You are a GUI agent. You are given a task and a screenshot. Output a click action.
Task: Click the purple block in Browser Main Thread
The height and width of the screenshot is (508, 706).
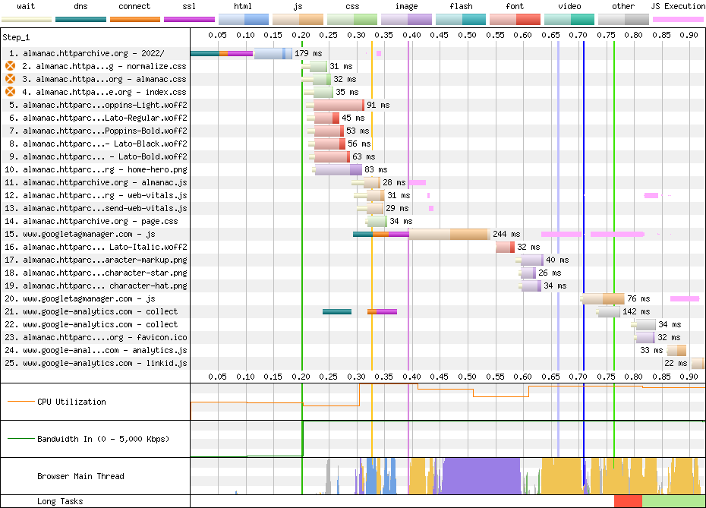point(480,476)
